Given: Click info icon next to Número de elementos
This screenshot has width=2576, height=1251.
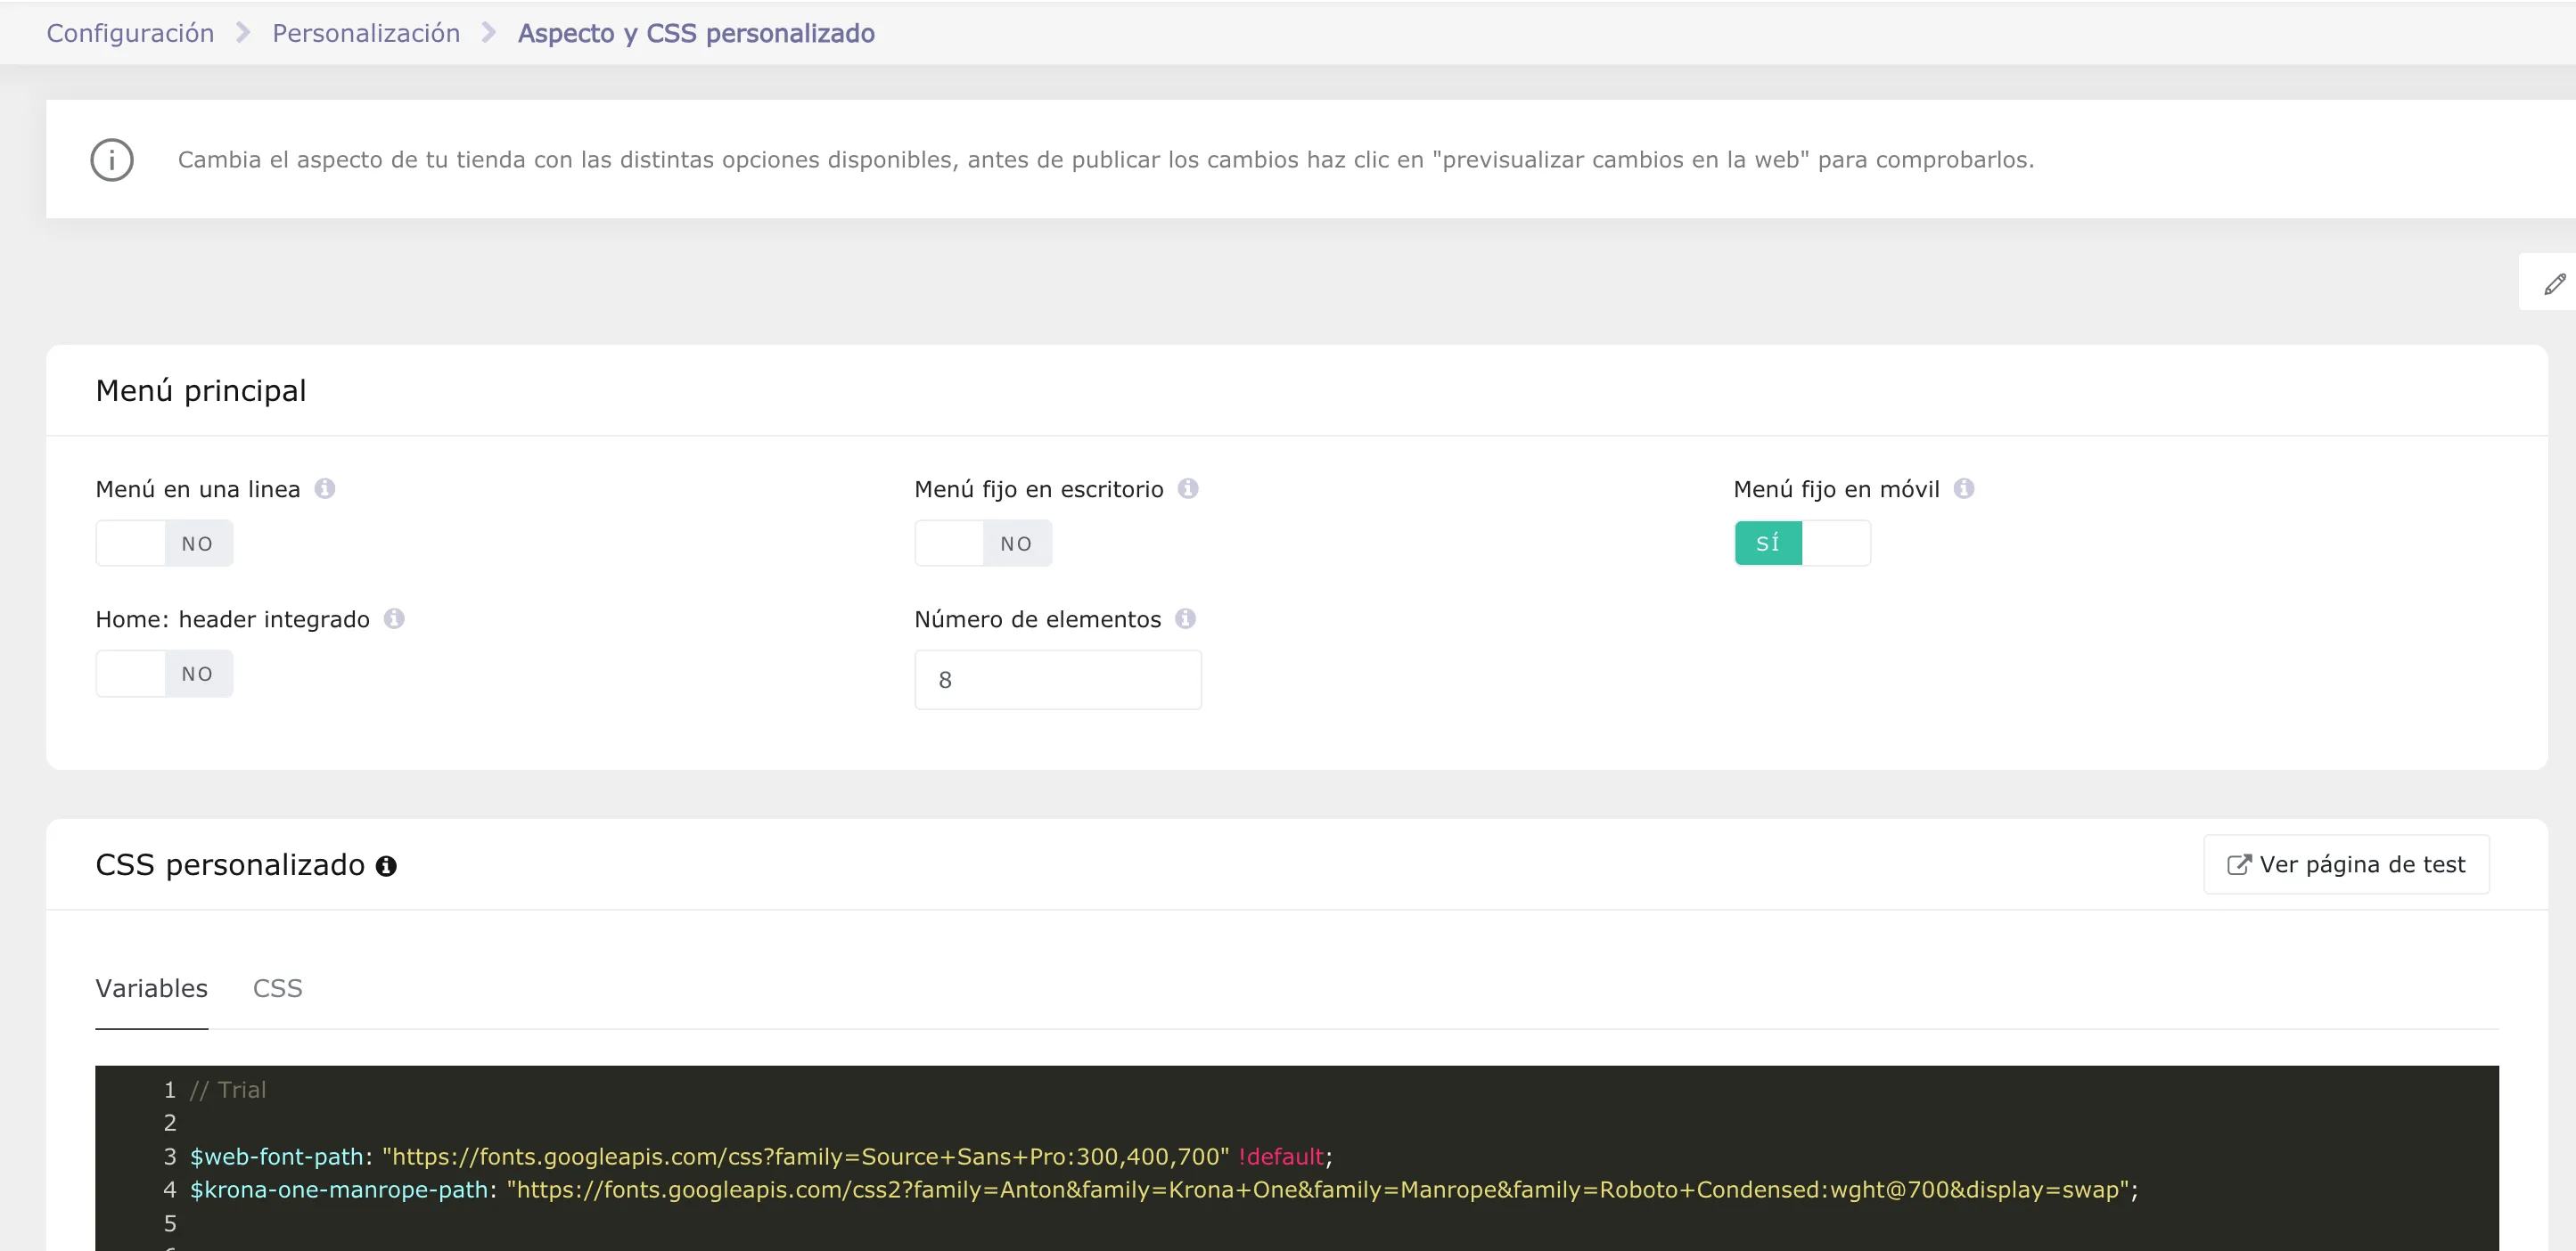Looking at the screenshot, I should pyautogui.click(x=1185, y=619).
